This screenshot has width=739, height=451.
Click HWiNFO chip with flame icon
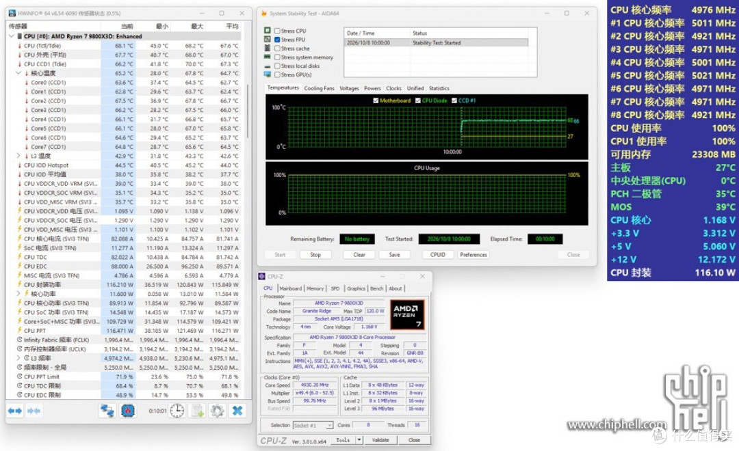(x=128, y=411)
